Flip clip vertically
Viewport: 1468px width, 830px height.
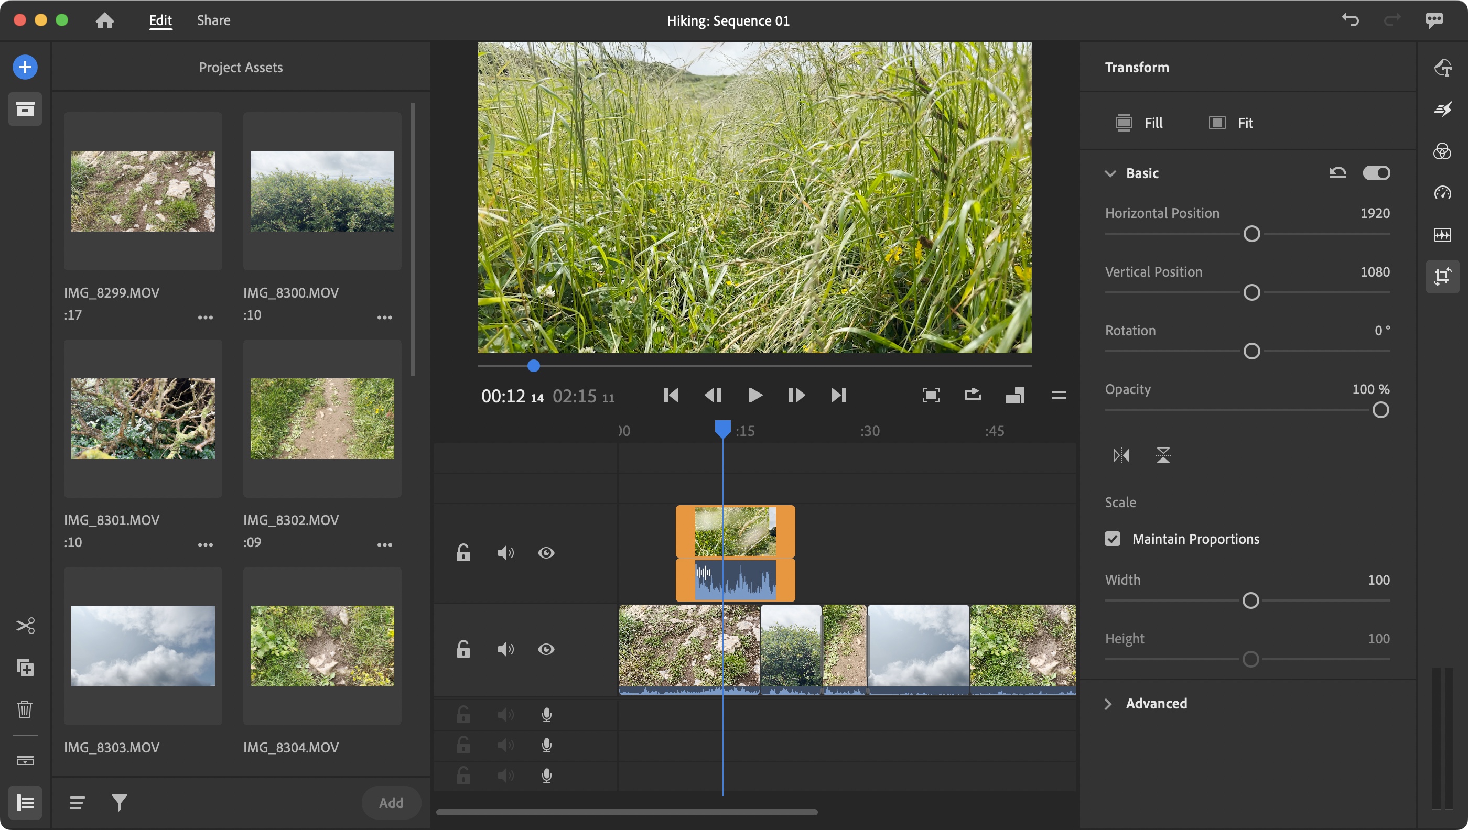1163,455
